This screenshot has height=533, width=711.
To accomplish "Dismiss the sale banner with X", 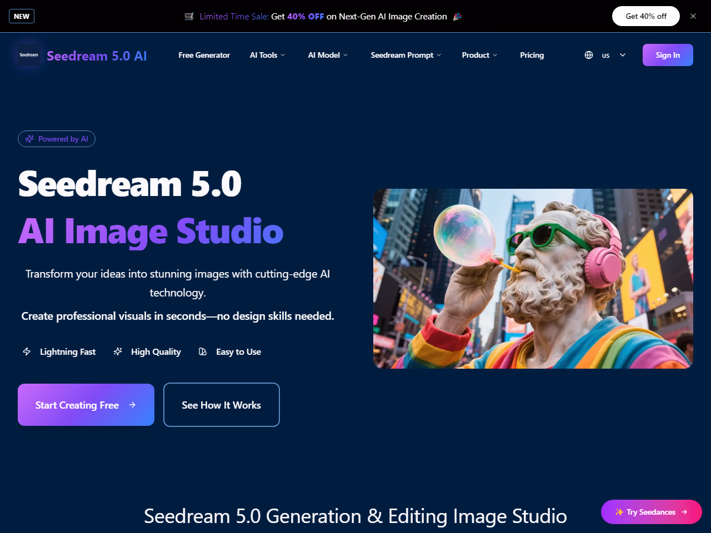I will [x=693, y=16].
